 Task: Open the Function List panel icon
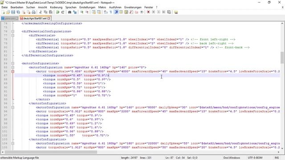click(131, 12)
